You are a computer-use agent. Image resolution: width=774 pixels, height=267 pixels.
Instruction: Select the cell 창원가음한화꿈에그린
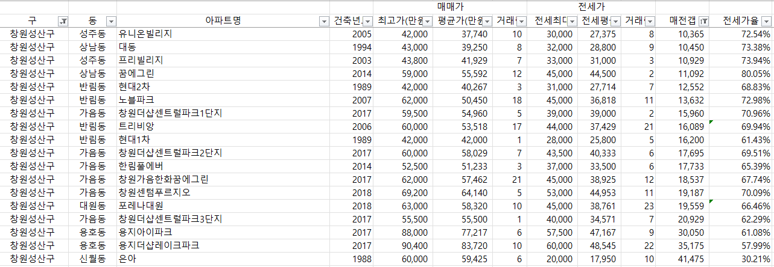[223, 179]
